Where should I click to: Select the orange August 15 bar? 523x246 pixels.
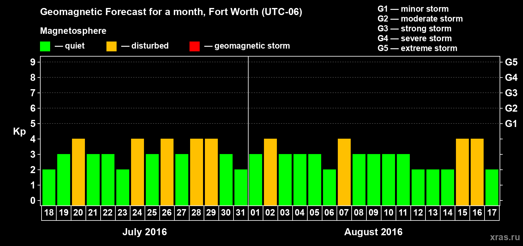[462, 172]
